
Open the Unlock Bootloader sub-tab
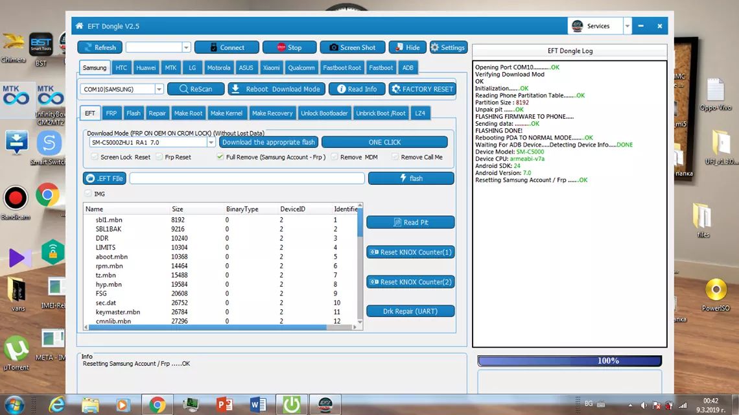pyautogui.click(x=324, y=113)
